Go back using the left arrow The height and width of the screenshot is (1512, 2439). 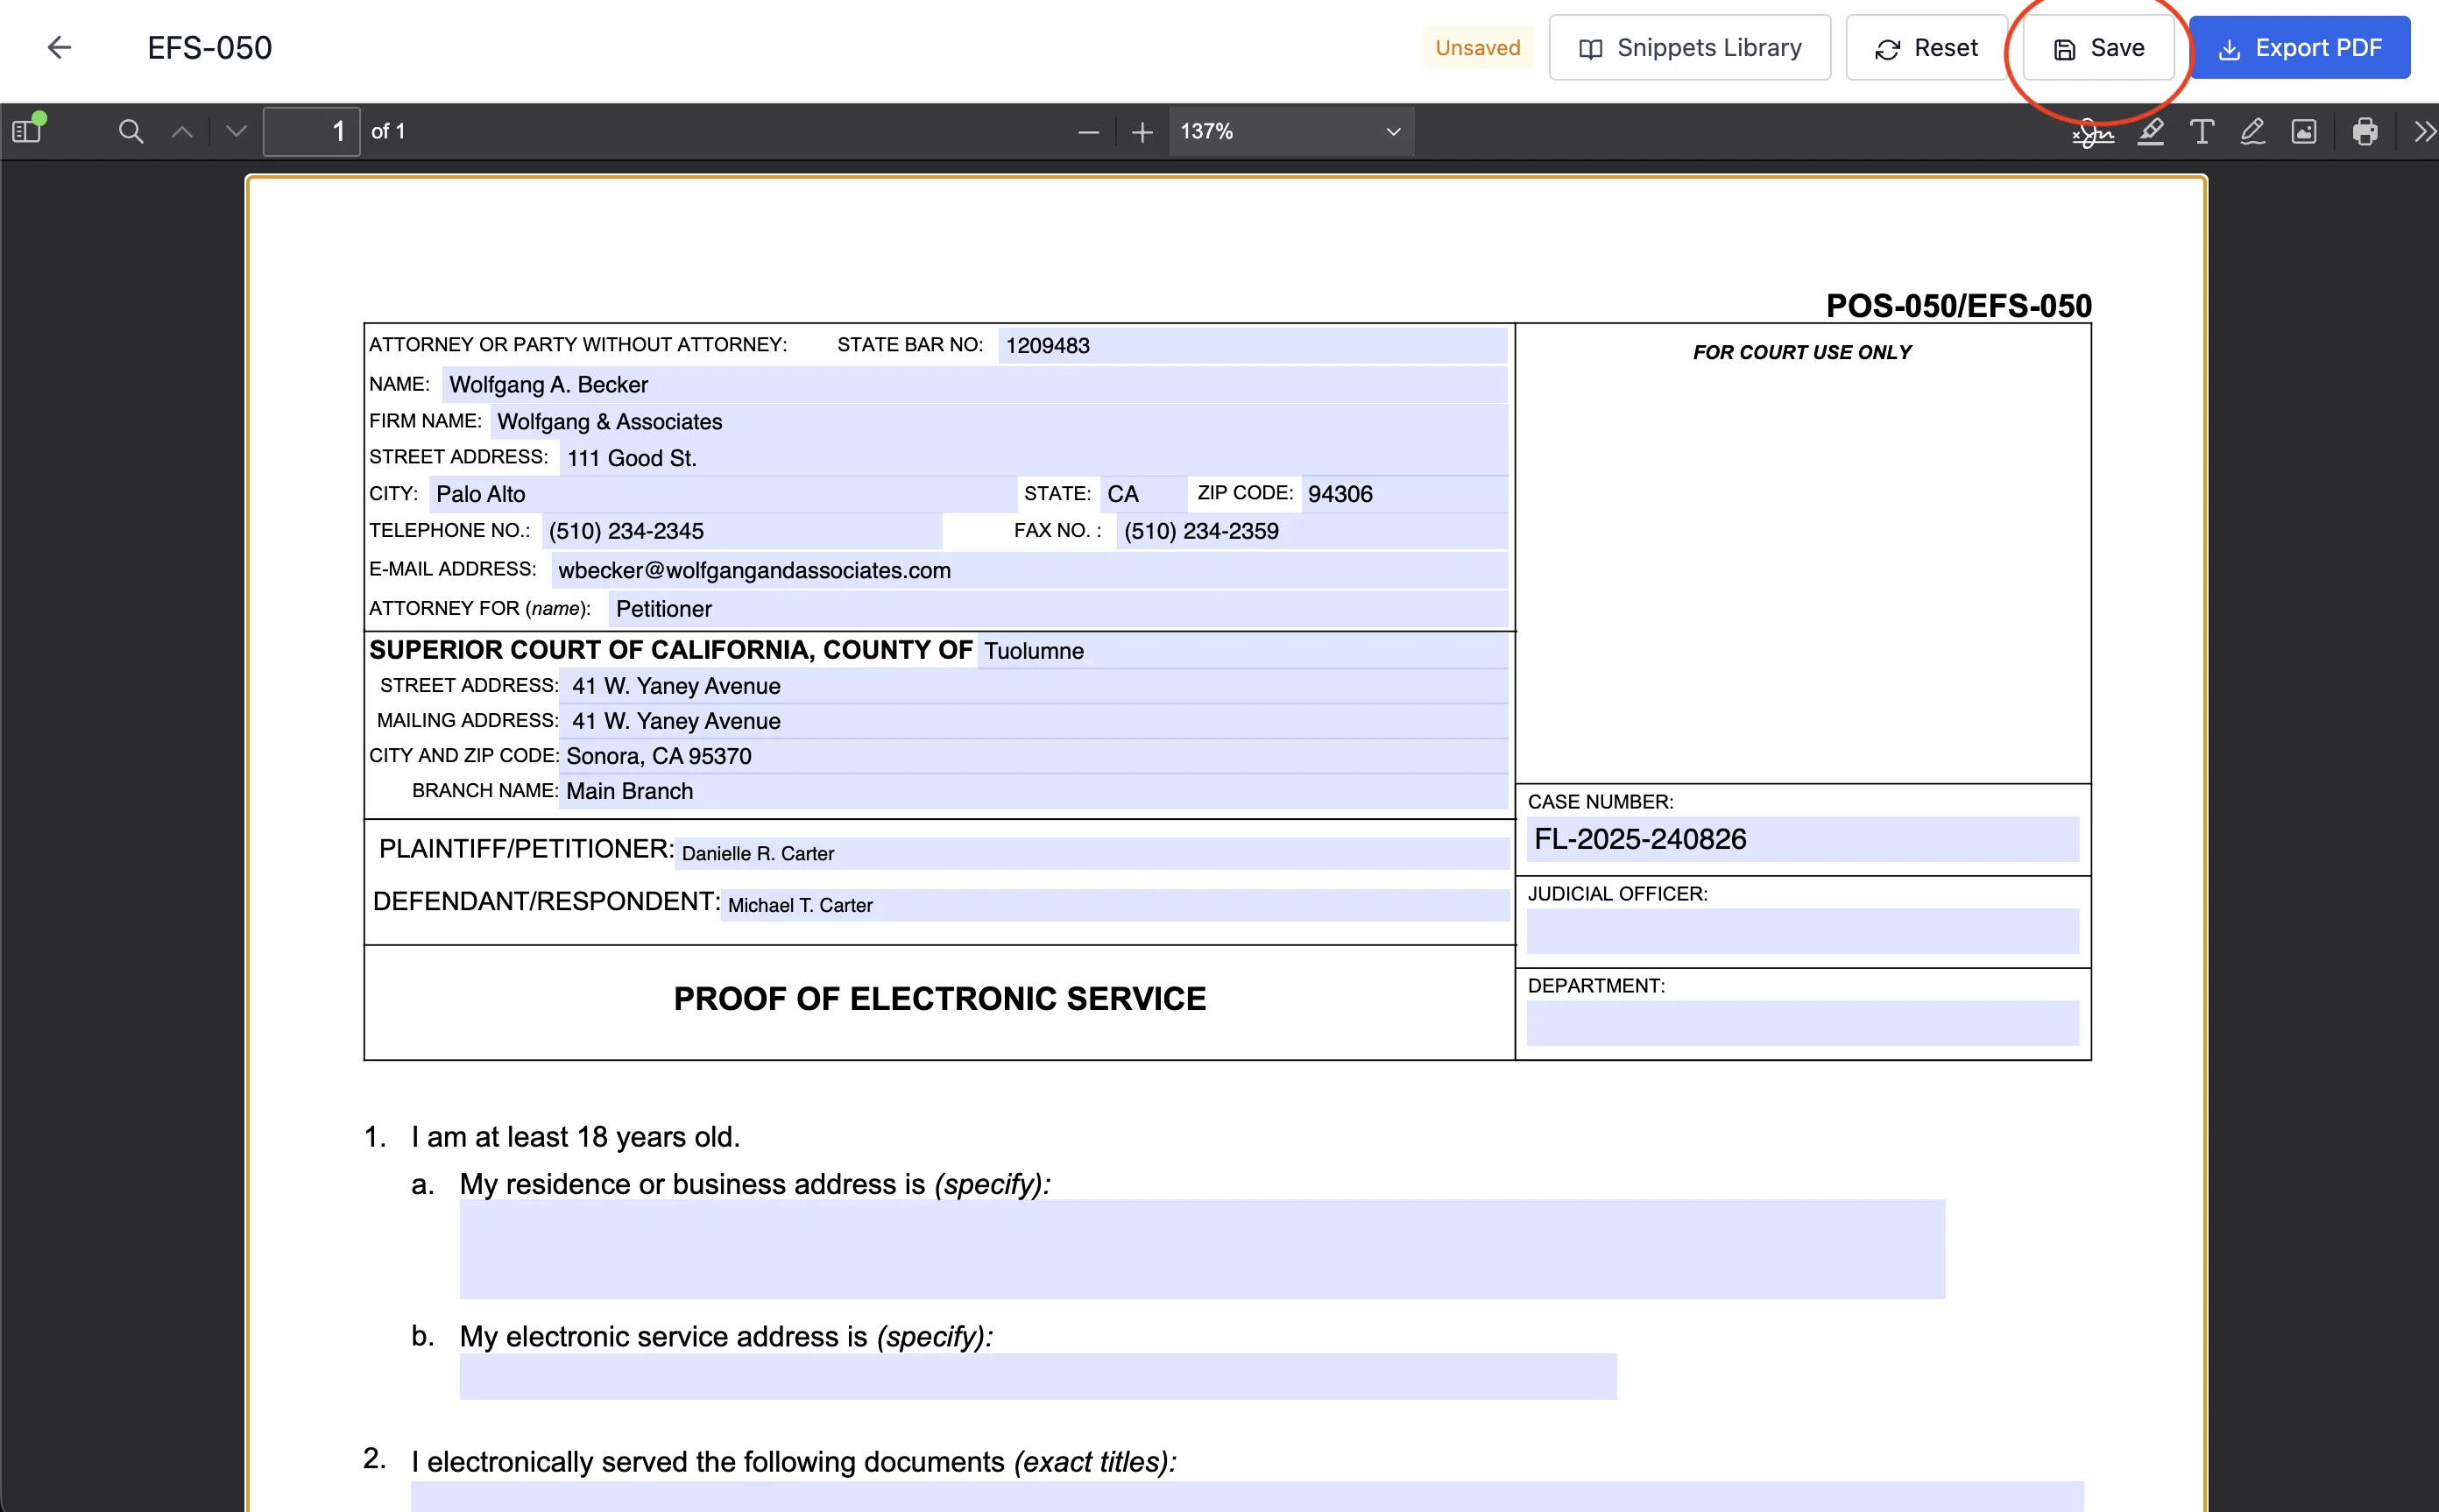[59, 47]
